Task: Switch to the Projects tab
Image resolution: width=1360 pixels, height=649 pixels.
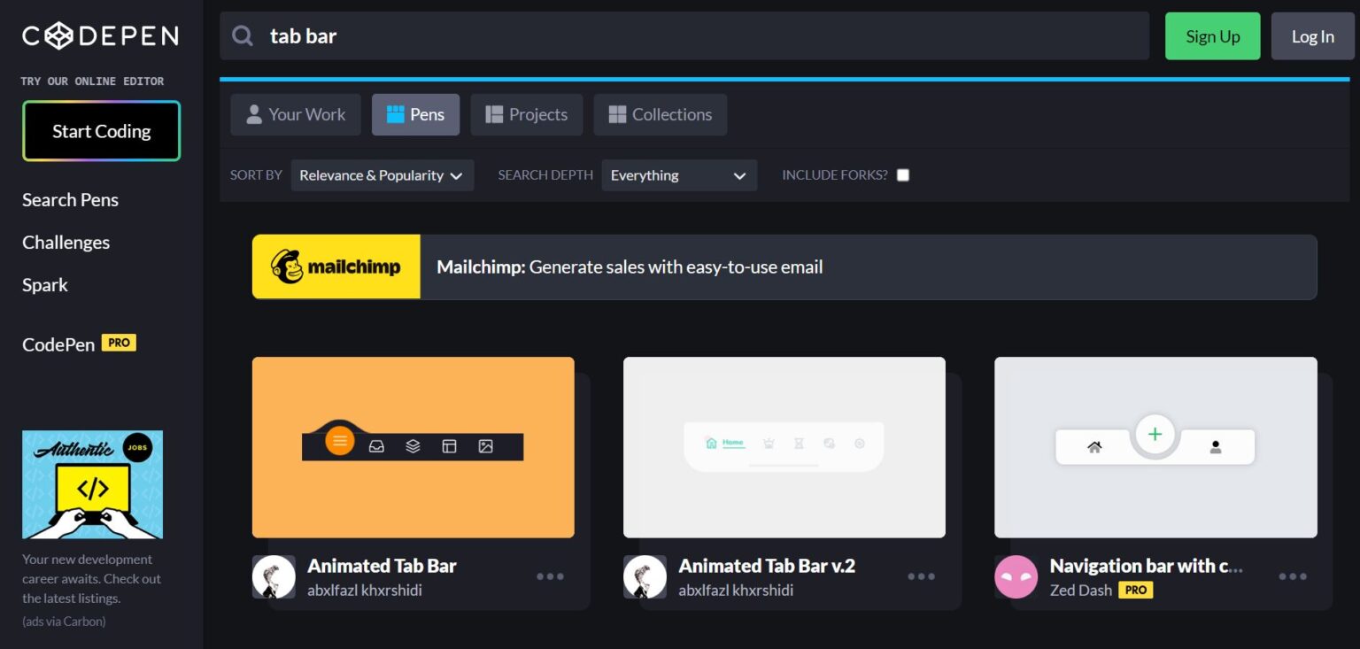Action: click(x=526, y=113)
